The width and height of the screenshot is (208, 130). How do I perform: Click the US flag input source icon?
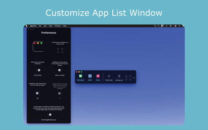pos(175,26)
